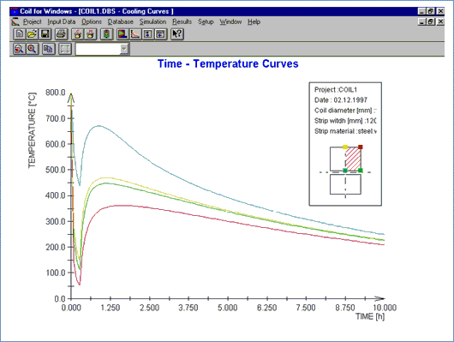Image resolution: width=454 pixels, height=342 pixels.
Task: Select the right green marker on coil diagram
Action: [360, 171]
